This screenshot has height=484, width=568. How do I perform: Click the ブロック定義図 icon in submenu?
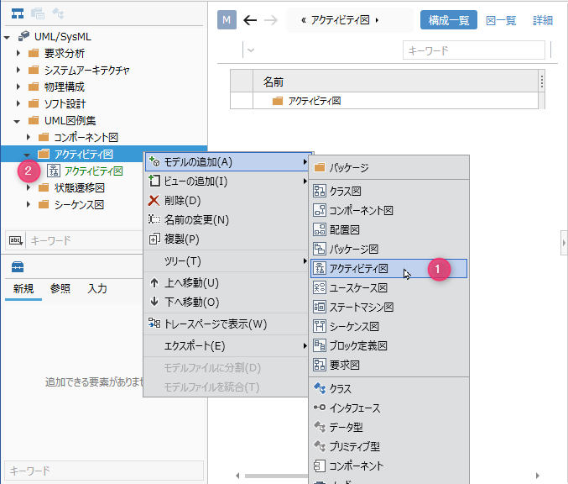320,345
